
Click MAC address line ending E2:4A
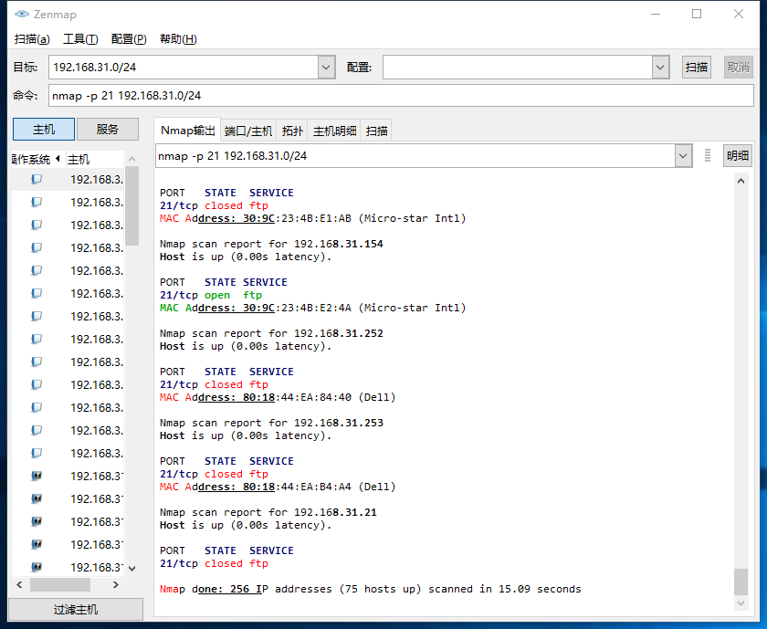[312, 308]
